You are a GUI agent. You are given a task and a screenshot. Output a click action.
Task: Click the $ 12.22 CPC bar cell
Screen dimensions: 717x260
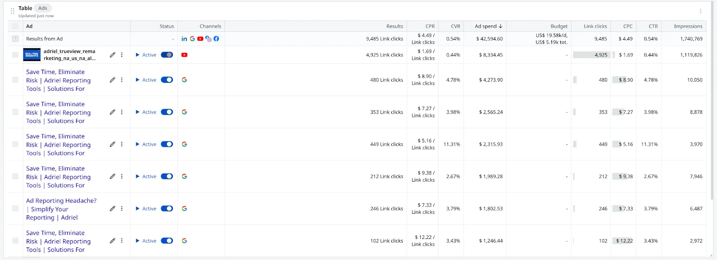623,241
